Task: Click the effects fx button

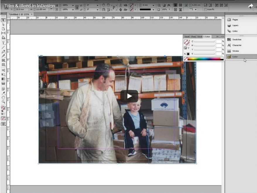Action: pyautogui.click(x=169, y=5)
